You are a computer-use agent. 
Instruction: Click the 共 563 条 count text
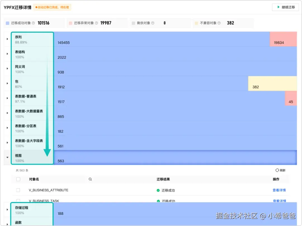click(x=22, y=170)
